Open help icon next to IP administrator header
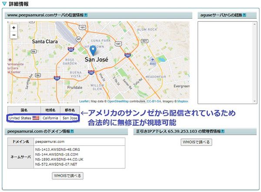Image resolution: width=261 pixels, height=192 pixels. (x=223, y=131)
